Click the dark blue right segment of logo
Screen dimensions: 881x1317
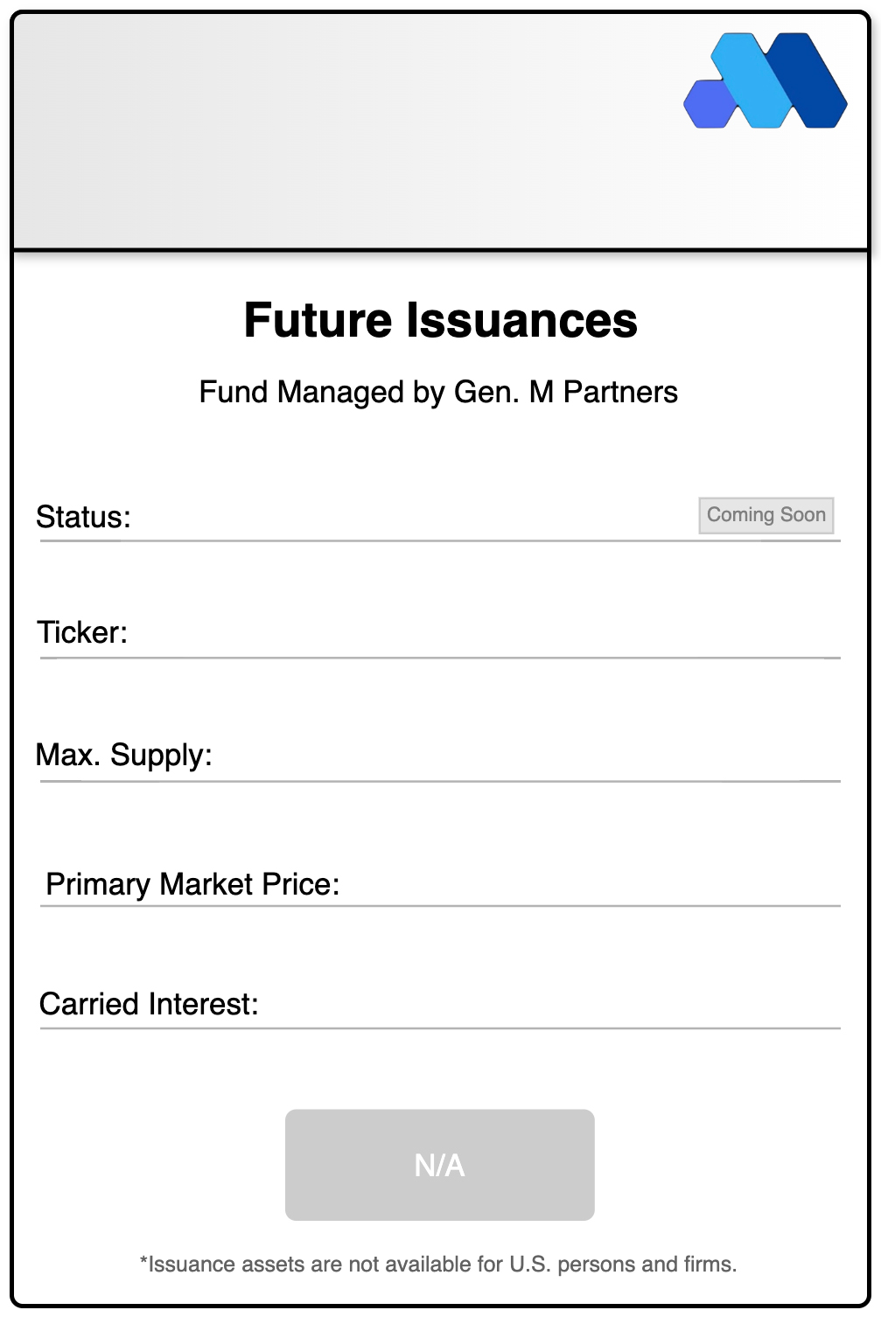812,80
